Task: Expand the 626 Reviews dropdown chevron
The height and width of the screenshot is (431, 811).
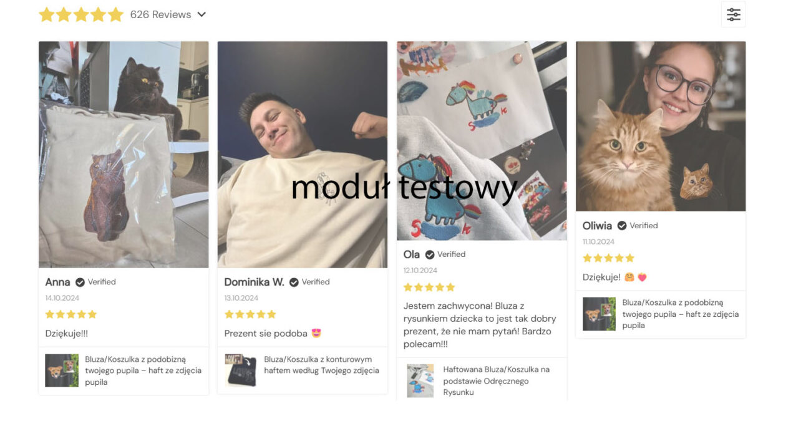Action: 202,14
